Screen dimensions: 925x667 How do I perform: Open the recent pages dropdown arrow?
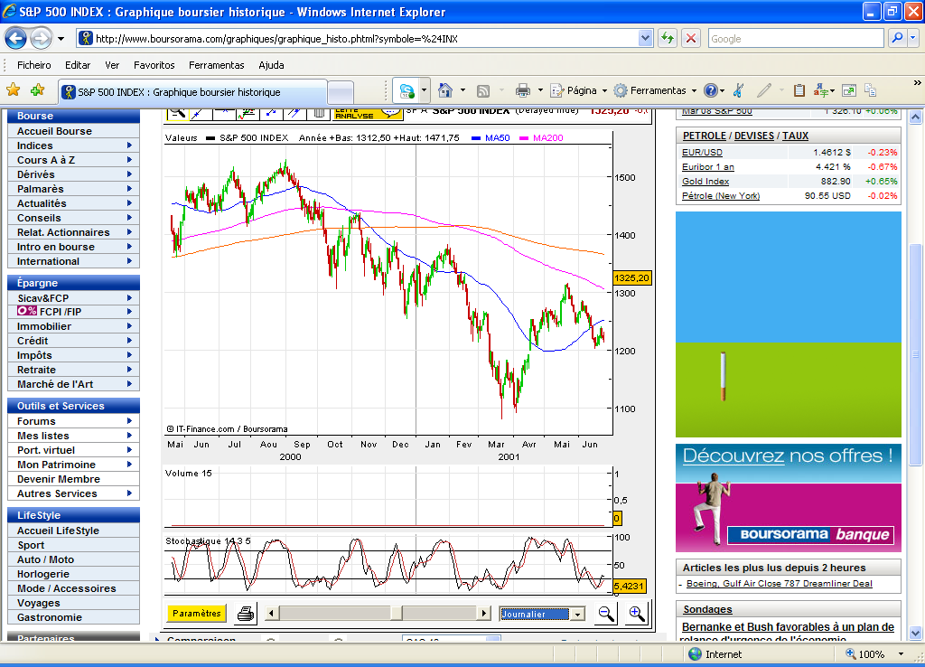61,39
